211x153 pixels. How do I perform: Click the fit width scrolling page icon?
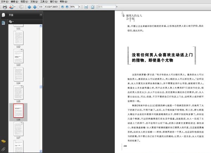click(x=86, y=7)
